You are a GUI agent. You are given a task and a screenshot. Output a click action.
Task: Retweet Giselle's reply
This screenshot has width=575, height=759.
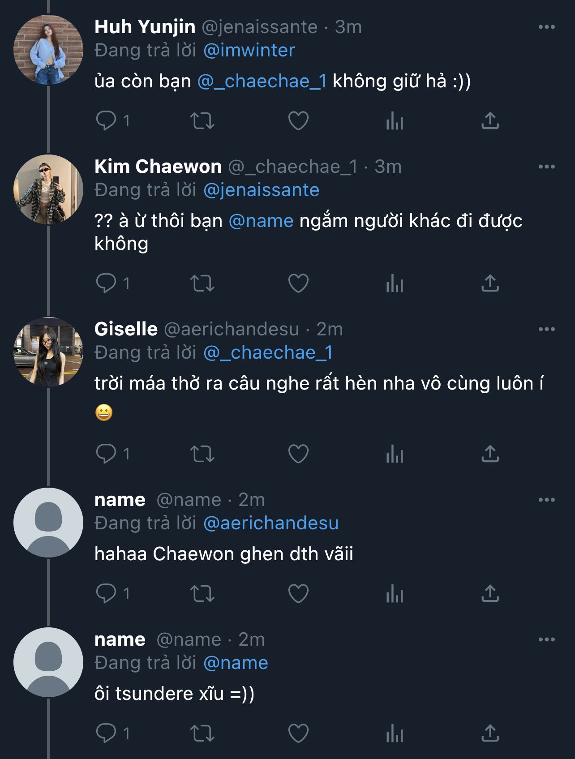tap(202, 454)
